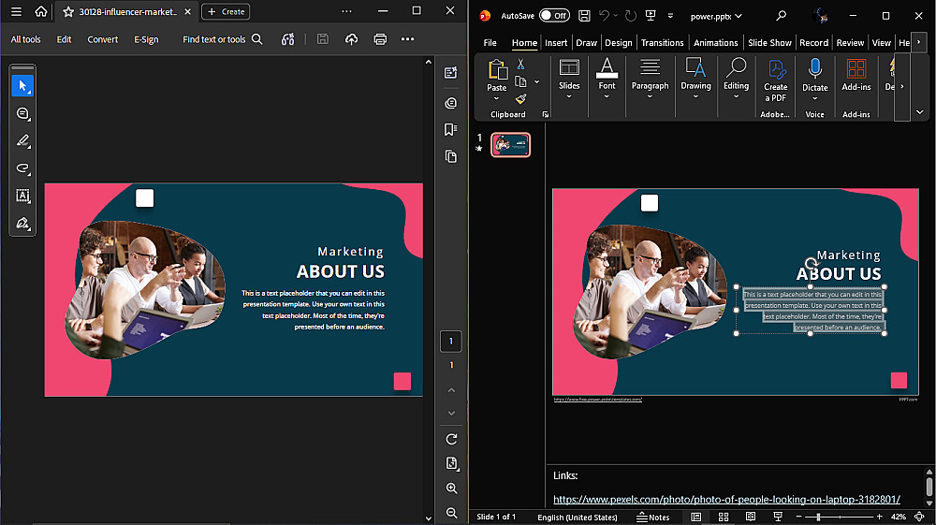This screenshot has width=936, height=525.
Task: Rotate the PDF page with rotate icon
Action: click(451, 439)
